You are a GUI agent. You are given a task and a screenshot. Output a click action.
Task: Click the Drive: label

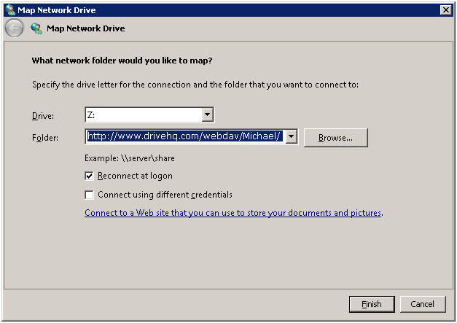pyautogui.click(x=43, y=116)
